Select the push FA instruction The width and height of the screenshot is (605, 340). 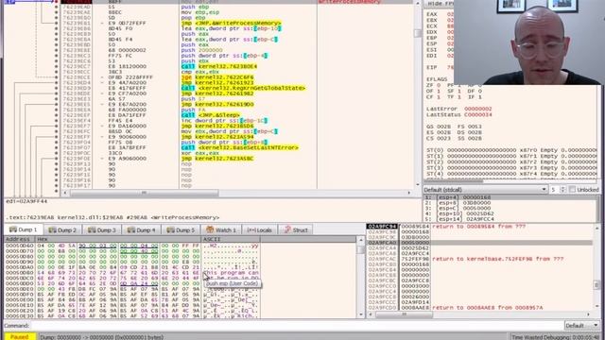194,110
